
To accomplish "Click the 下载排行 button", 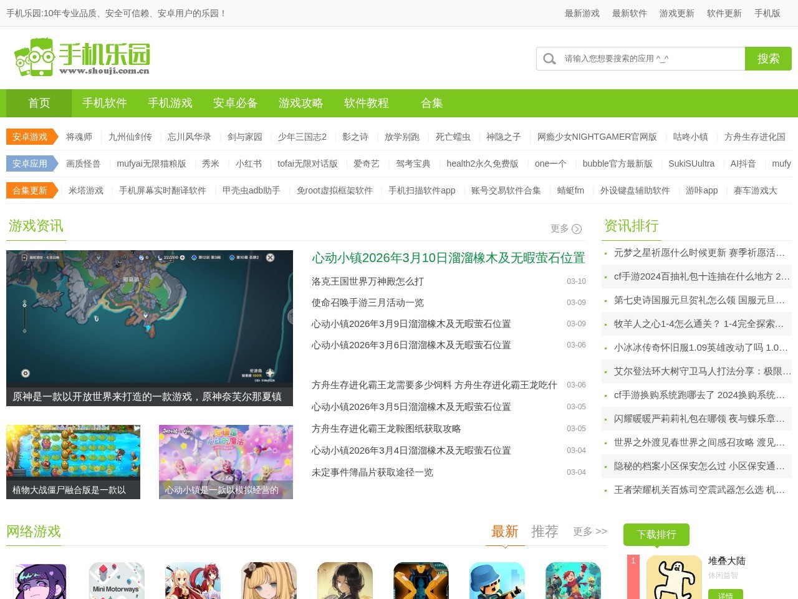I will [x=656, y=535].
